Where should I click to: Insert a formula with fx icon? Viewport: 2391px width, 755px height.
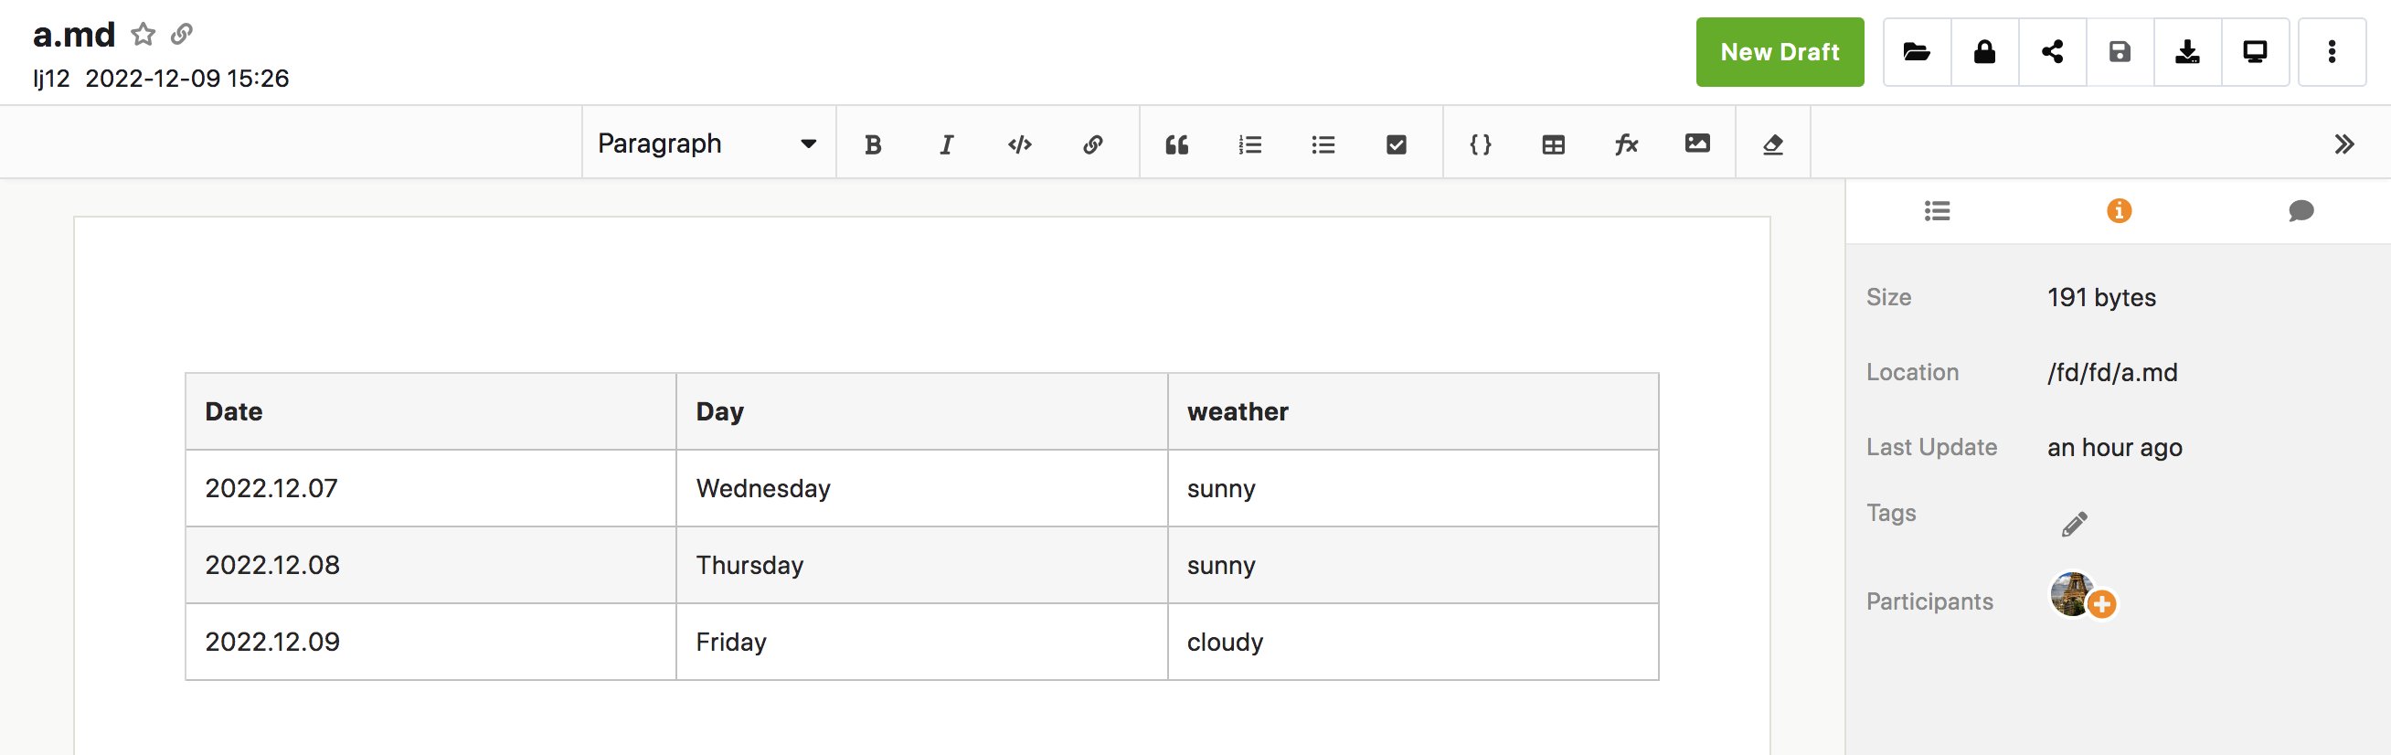[1626, 144]
